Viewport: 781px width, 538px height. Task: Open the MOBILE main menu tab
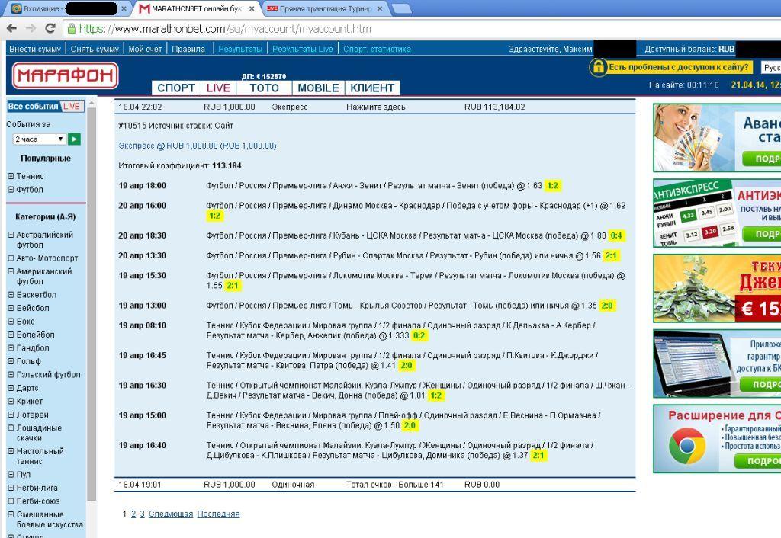[x=318, y=88]
